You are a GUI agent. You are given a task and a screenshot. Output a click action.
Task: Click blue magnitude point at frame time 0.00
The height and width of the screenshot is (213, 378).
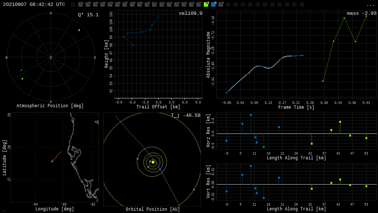pyautogui.click(x=226, y=92)
